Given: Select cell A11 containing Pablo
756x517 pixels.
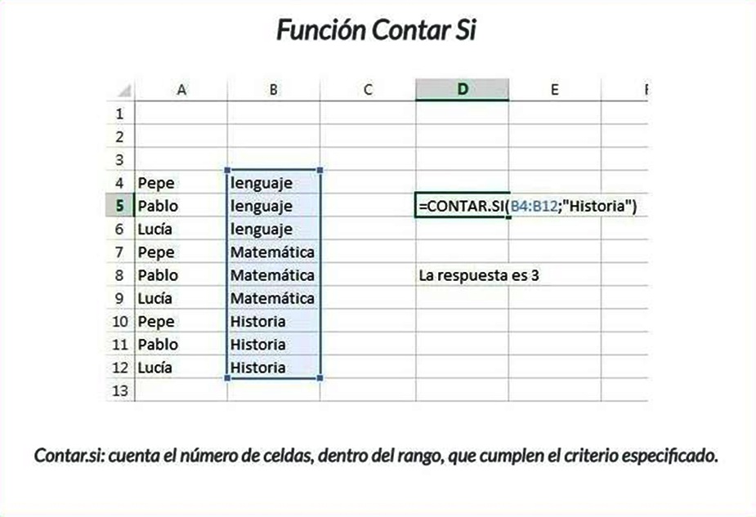Looking at the screenshot, I should [181, 345].
